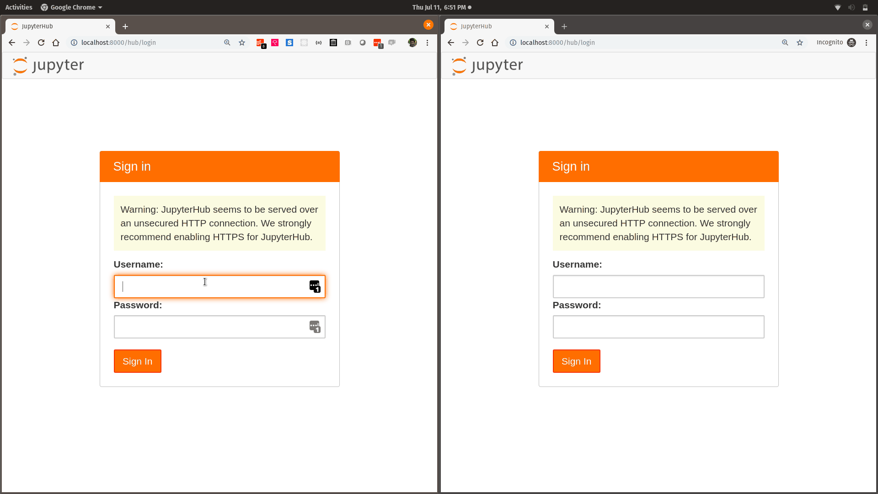878x494 pixels.
Task: Click password manager icon in Username field
Action: pos(315,286)
